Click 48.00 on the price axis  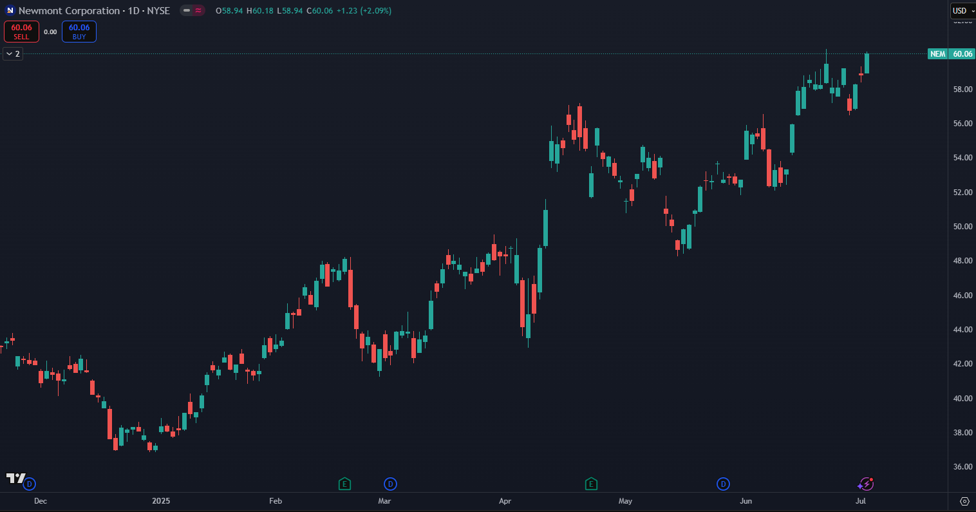coord(962,261)
